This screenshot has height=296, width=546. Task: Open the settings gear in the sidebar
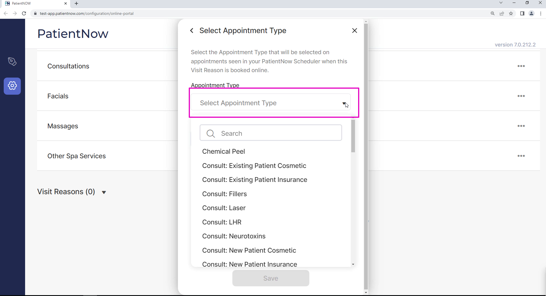(12, 86)
